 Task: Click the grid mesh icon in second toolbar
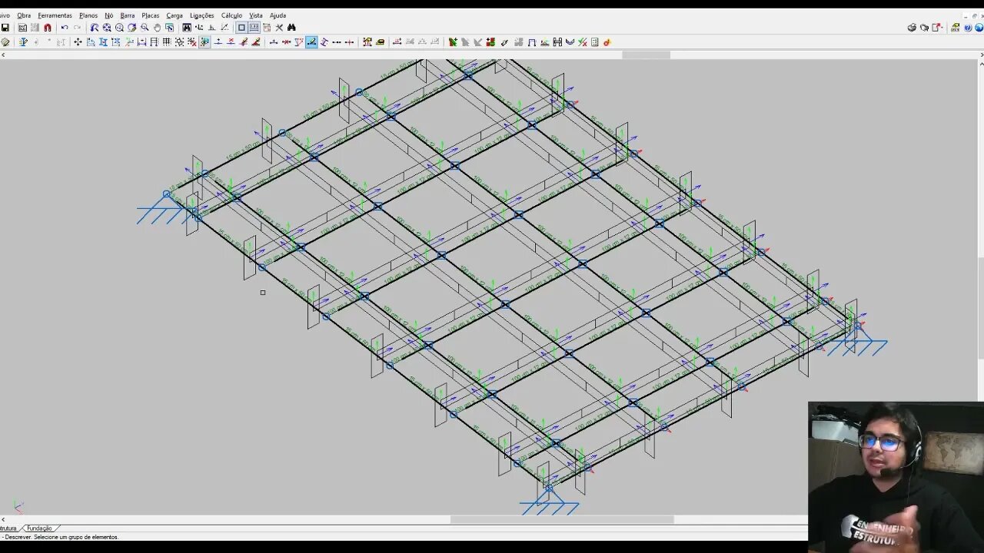point(167,42)
